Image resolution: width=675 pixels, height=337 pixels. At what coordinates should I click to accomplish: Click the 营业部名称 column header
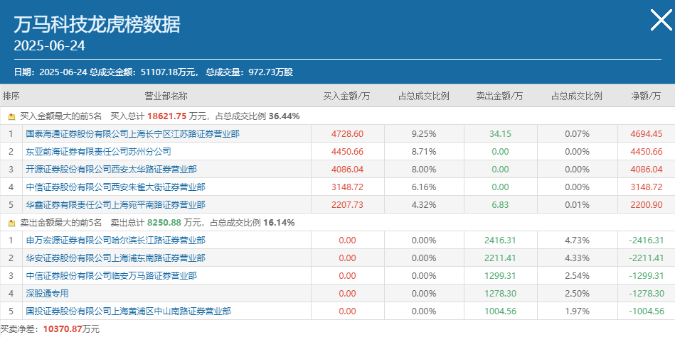166,96
